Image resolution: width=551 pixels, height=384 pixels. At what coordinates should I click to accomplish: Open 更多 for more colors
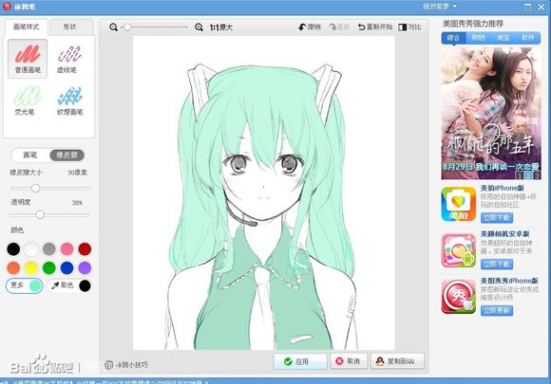tap(25, 285)
